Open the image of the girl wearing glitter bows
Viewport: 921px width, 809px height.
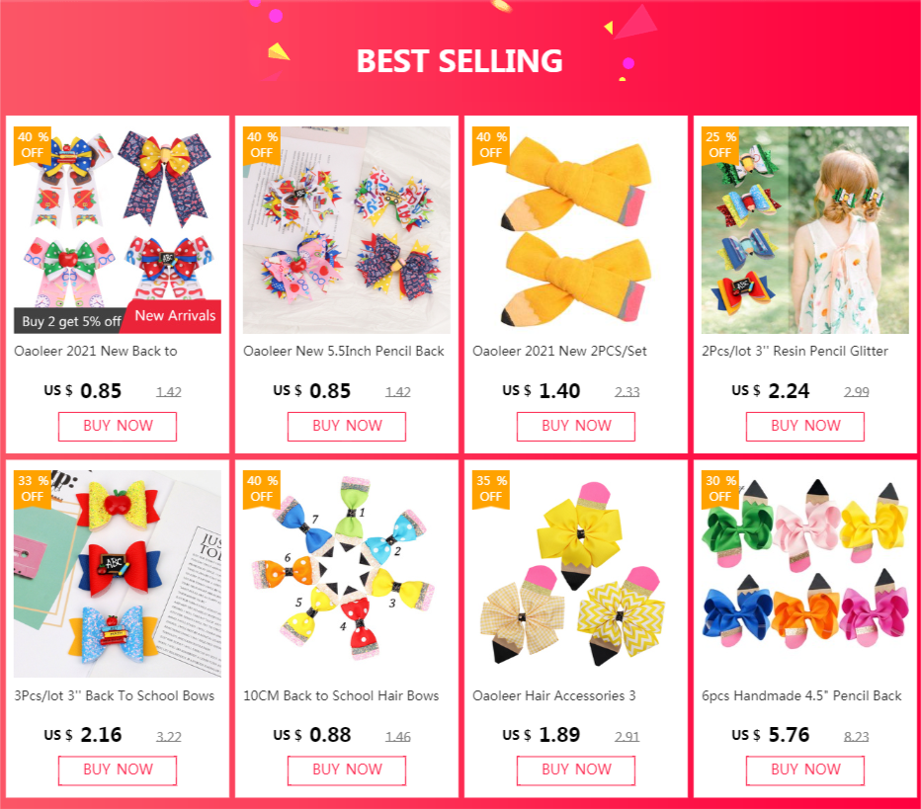click(805, 230)
